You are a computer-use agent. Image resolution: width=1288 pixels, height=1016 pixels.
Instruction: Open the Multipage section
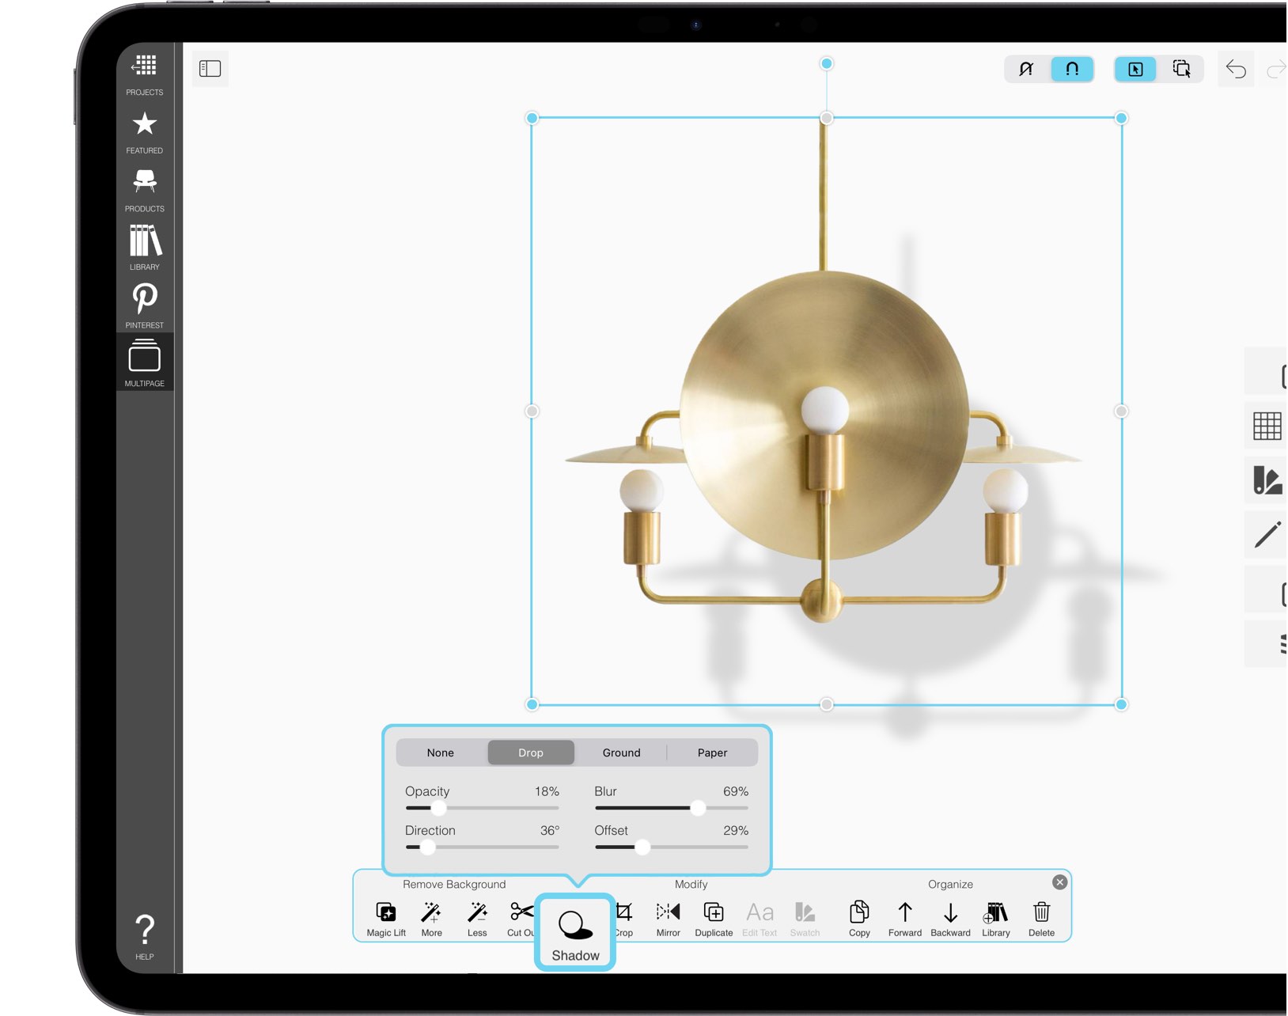(144, 361)
